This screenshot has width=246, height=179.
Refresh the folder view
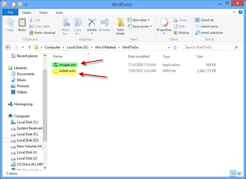[175, 47]
